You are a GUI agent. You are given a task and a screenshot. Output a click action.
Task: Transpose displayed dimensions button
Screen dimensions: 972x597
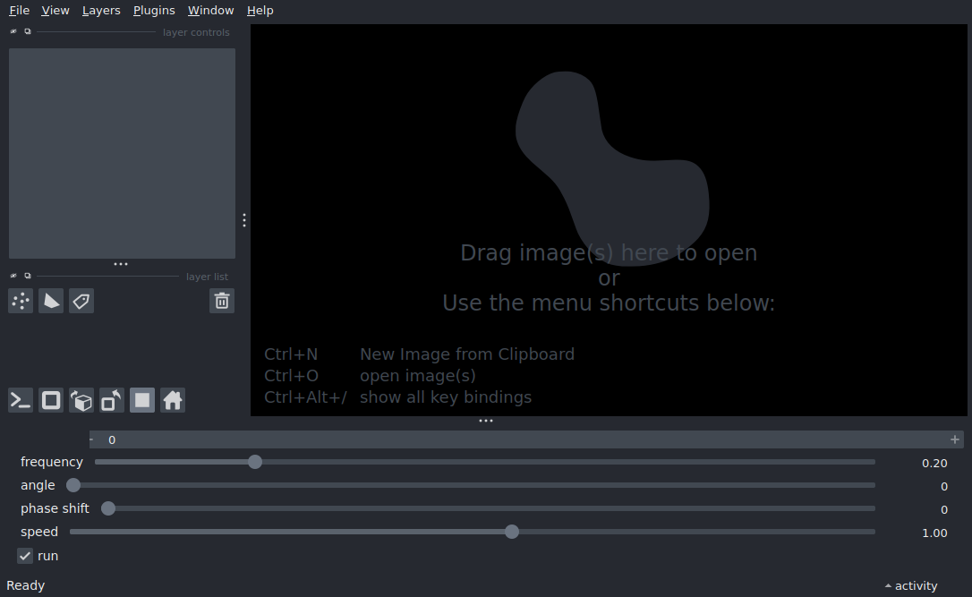tap(112, 400)
